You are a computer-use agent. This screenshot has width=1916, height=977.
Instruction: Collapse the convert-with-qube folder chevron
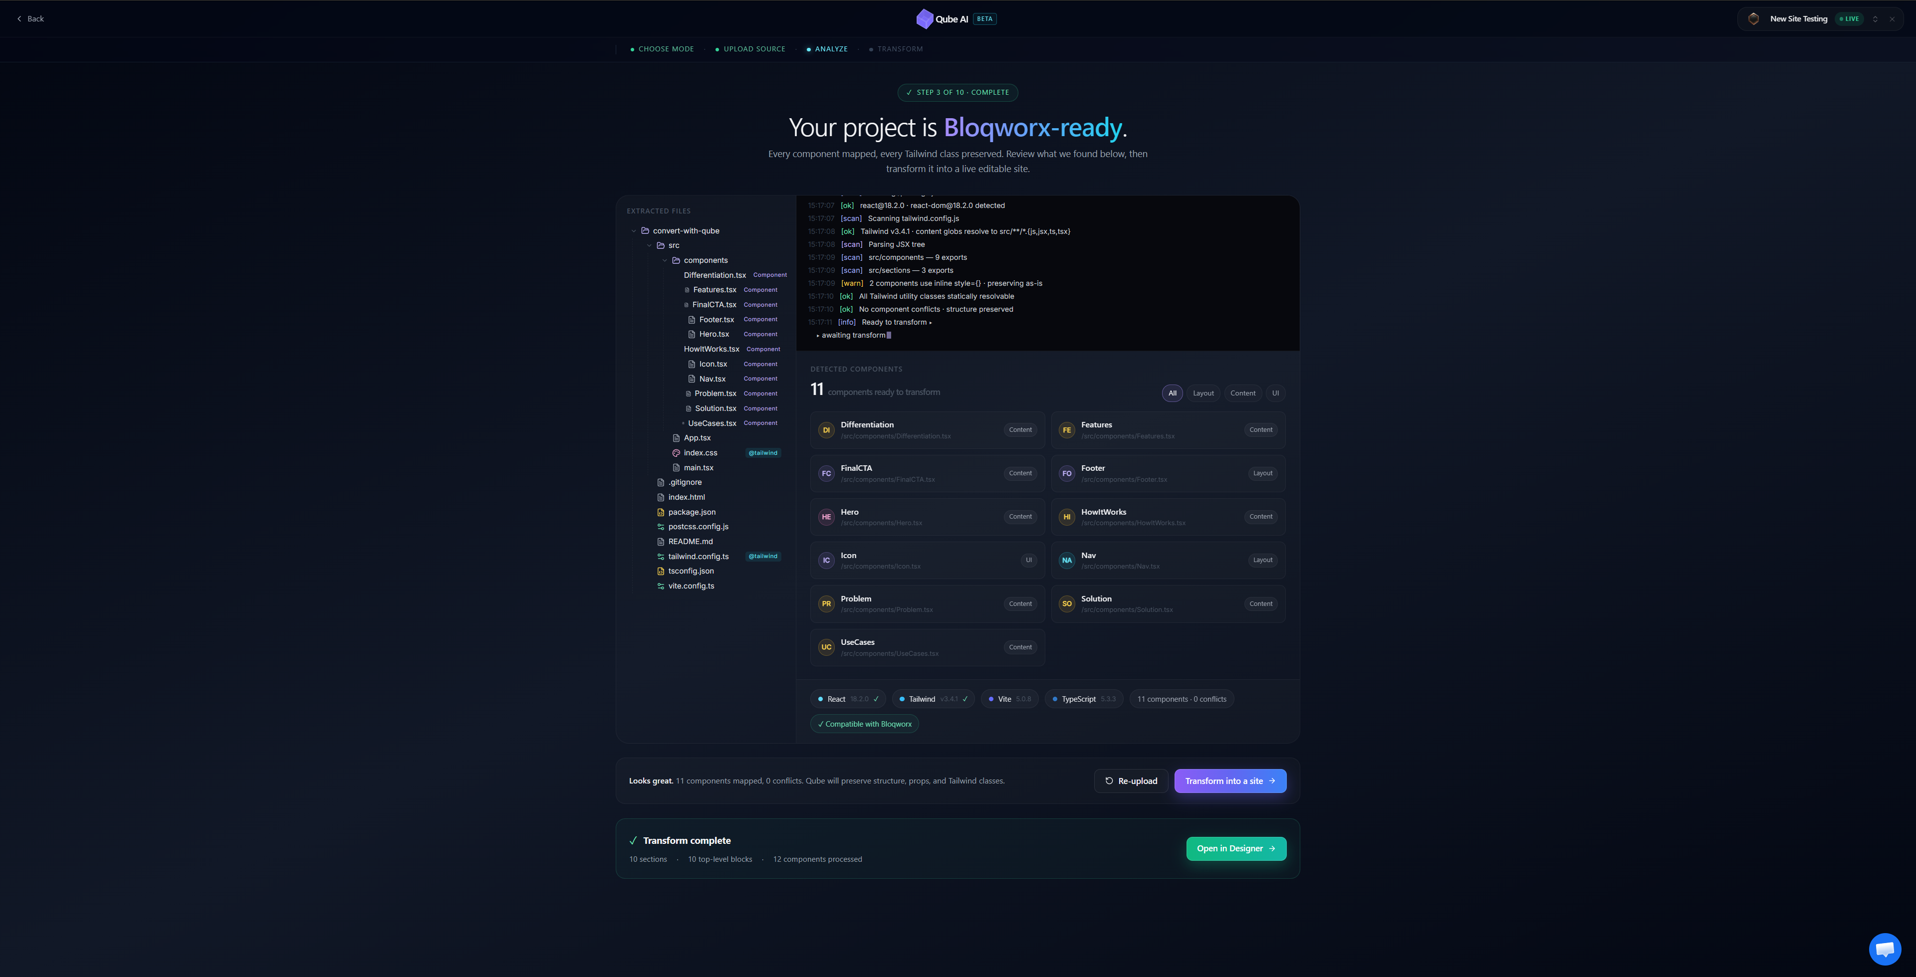[634, 231]
